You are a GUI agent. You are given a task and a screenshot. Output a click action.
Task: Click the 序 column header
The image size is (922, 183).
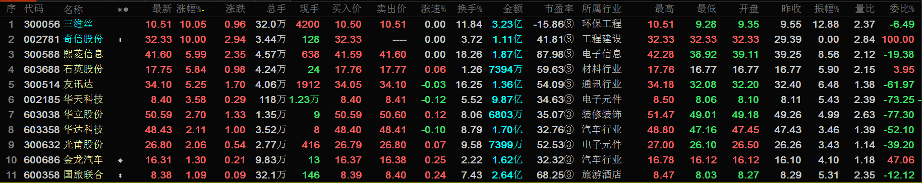[x=11, y=9]
